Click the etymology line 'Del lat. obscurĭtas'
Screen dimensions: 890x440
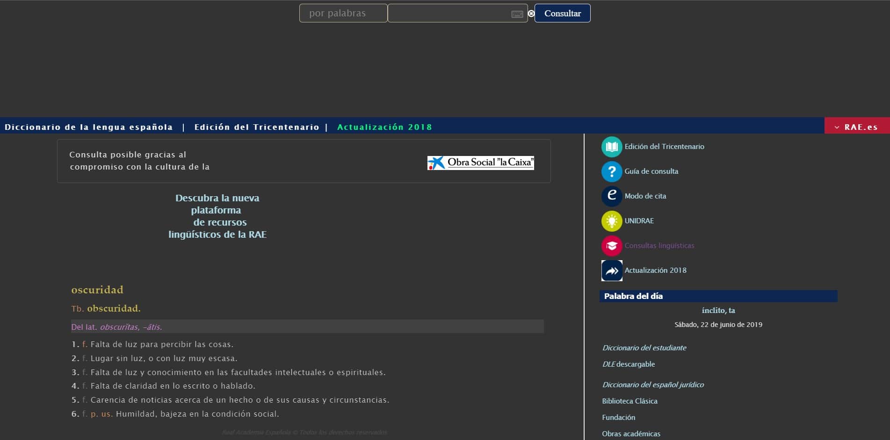click(307, 326)
